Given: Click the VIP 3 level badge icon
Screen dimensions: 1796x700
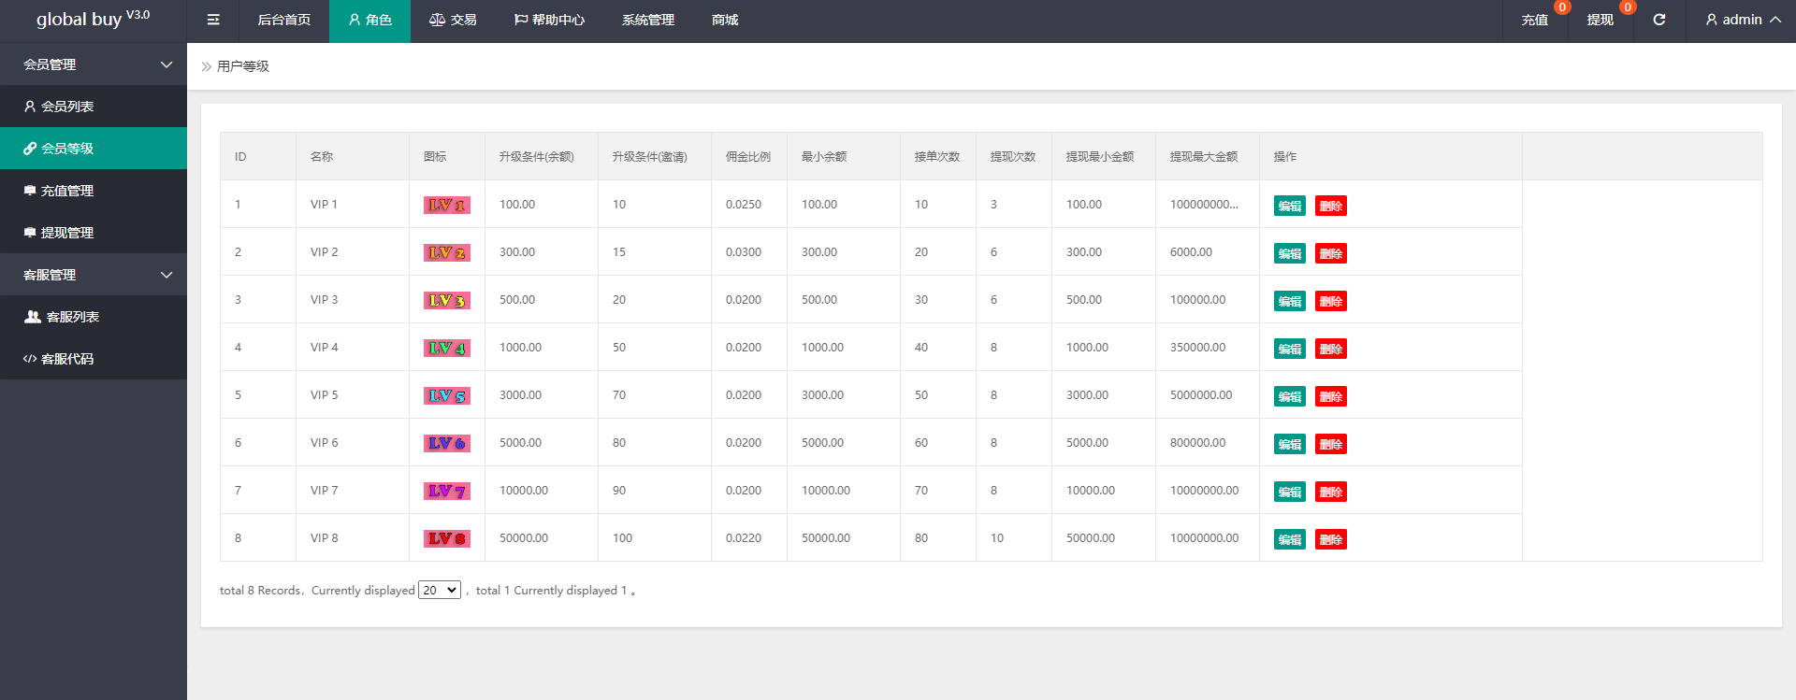Looking at the screenshot, I should point(447,300).
